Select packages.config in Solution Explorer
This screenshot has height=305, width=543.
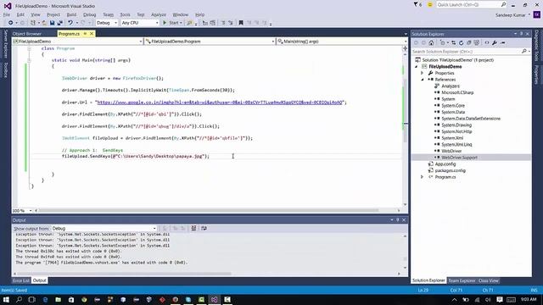451,171
